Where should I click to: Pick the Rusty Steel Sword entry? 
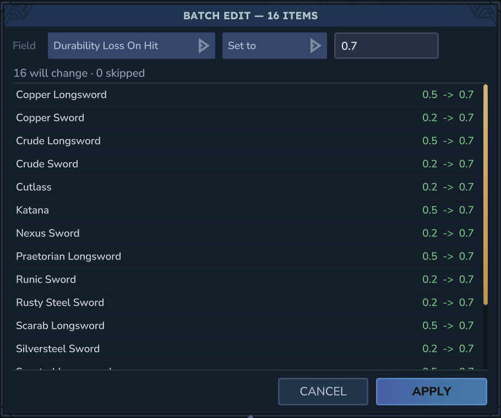pos(246,302)
